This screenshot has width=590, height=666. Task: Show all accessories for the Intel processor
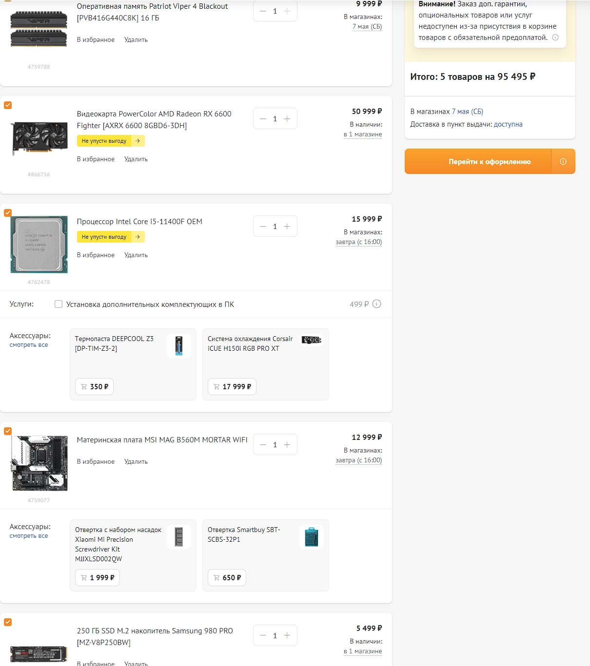[29, 345]
